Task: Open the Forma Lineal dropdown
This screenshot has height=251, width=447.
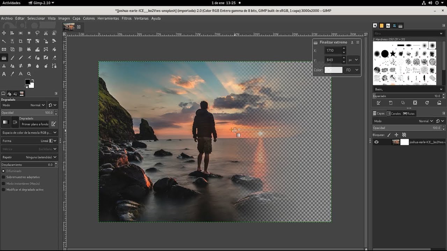Action: point(29,141)
